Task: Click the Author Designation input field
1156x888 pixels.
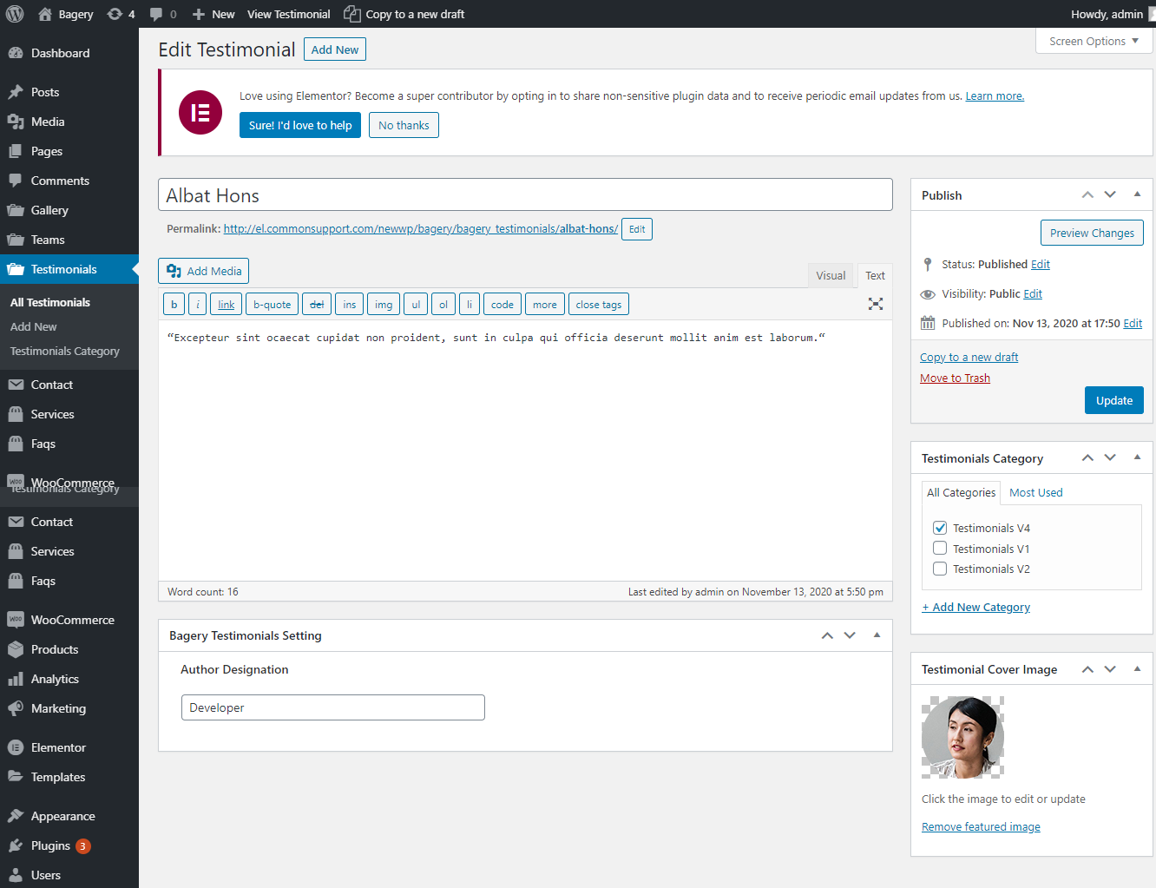Action: coord(332,707)
